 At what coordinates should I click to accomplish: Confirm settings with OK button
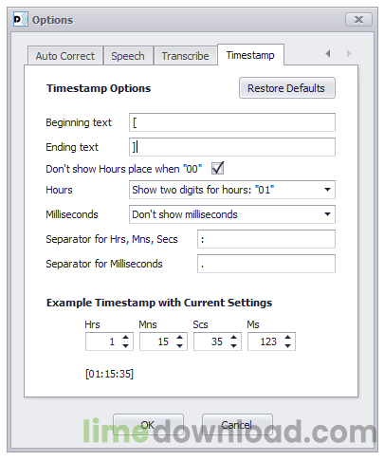[x=148, y=425]
